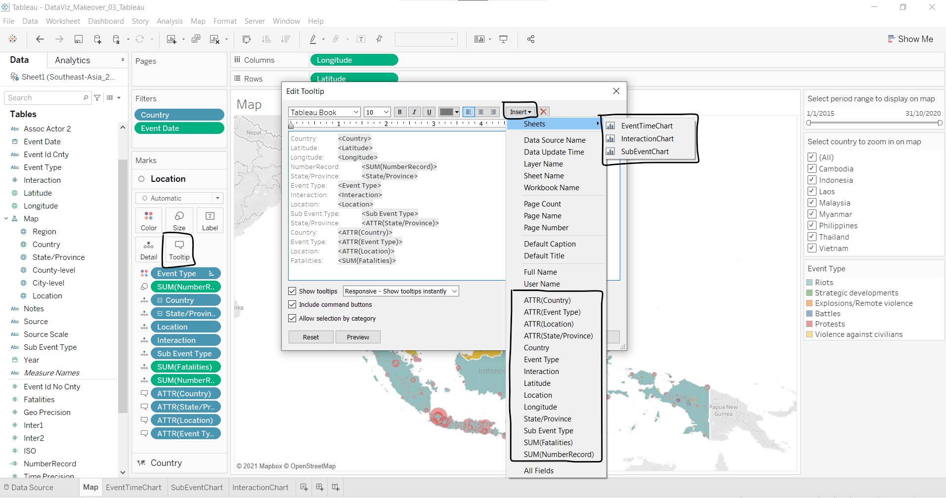
Task: Click the Save icon in toolbar
Action: pos(78,39)
